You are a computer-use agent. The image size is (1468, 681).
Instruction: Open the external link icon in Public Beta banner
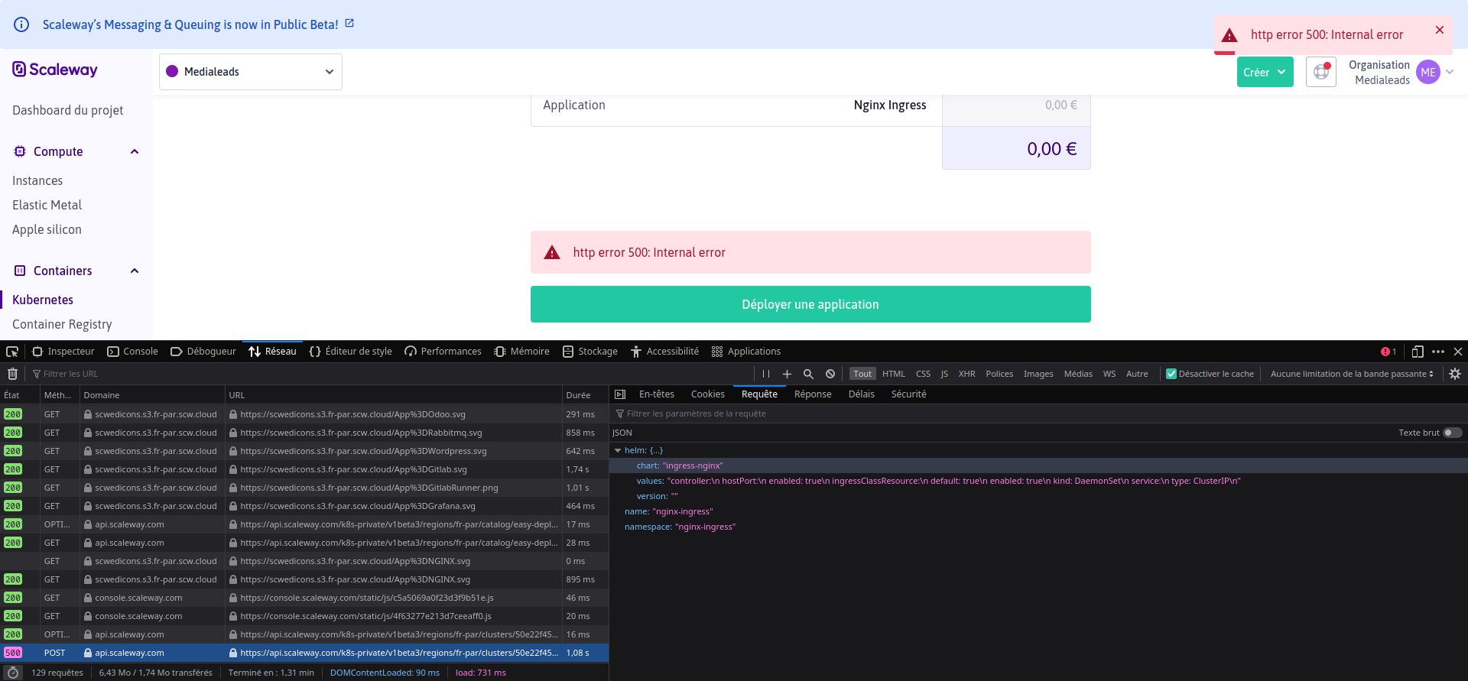(349, 24)
